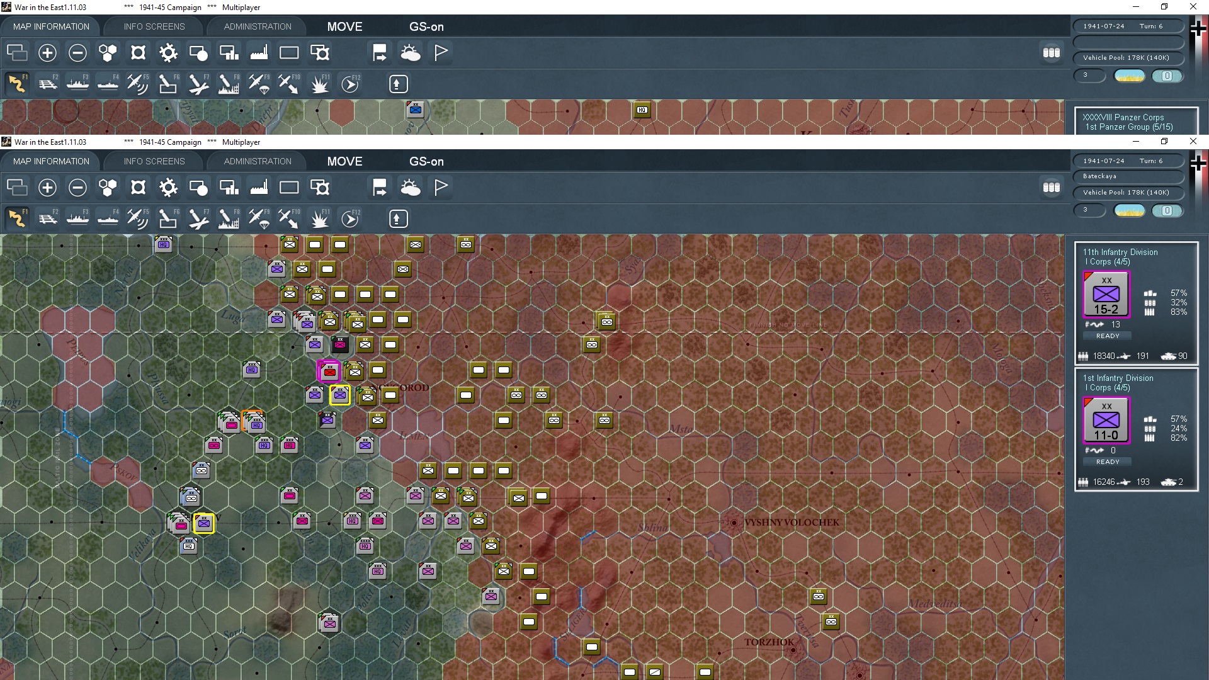Open the unit list via the up-arrow button
The image size is (1209, 680).
point(398,218)
